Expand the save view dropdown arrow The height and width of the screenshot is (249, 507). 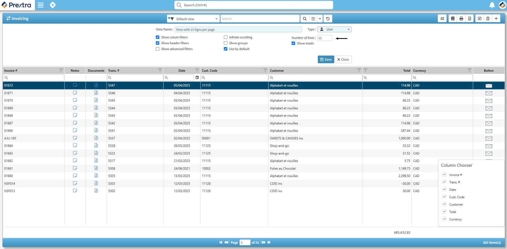click(320, 19)
